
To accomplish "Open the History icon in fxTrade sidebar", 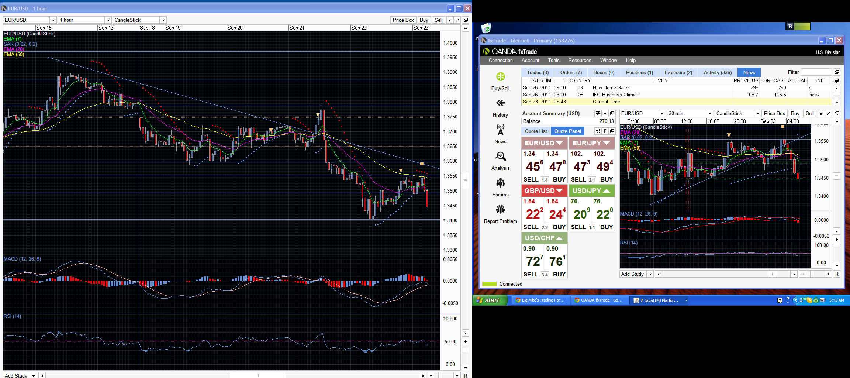I will 500,103.
